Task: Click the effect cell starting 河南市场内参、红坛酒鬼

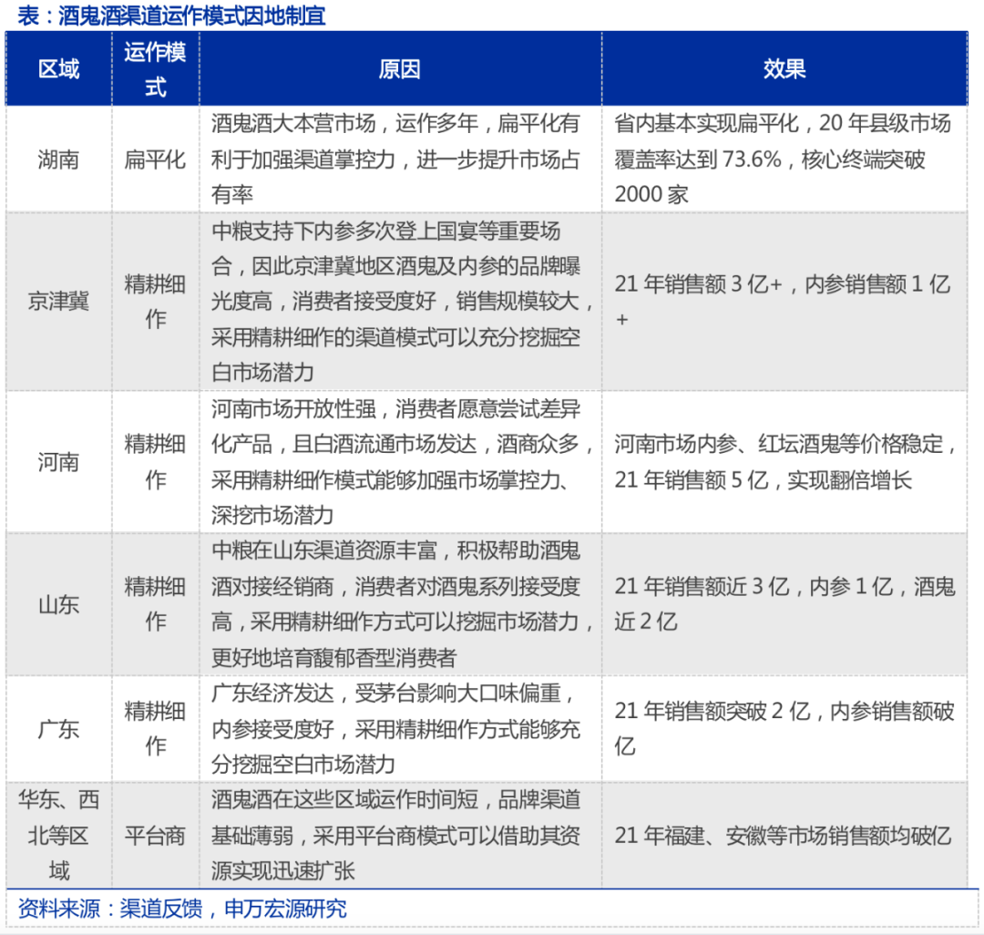Action: click(x=784, y=462)
